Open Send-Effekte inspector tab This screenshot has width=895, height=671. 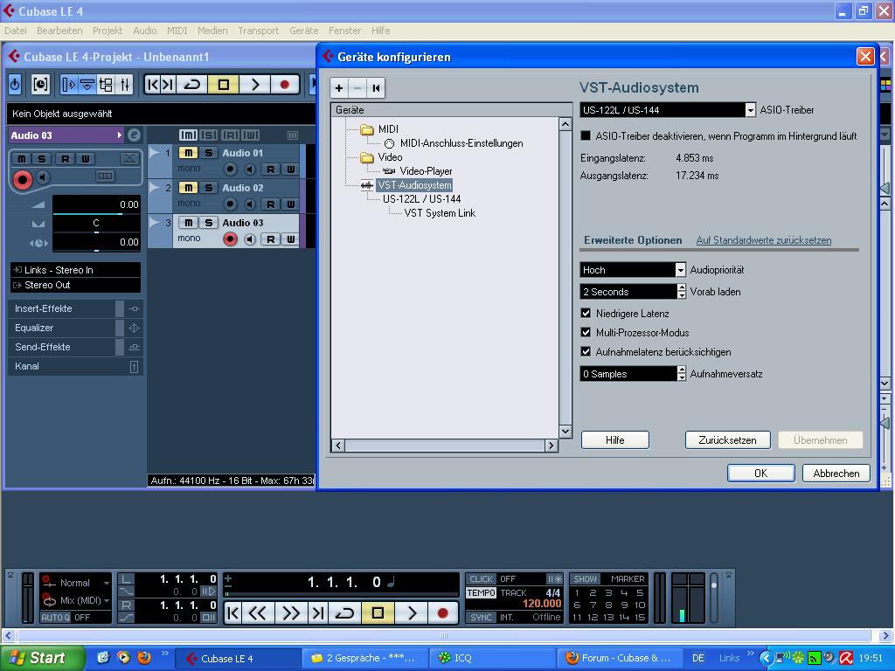click(62, 347)
